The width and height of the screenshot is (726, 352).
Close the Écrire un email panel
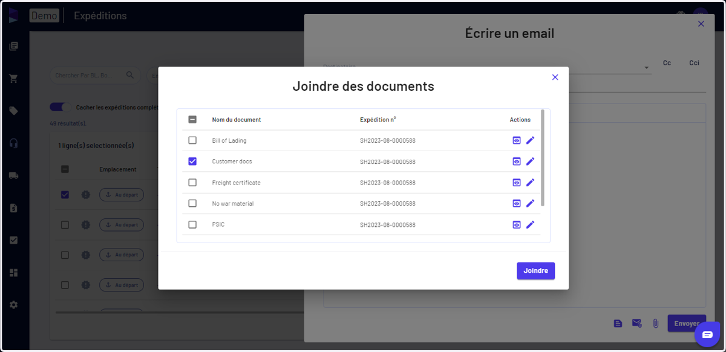(701, 24)
